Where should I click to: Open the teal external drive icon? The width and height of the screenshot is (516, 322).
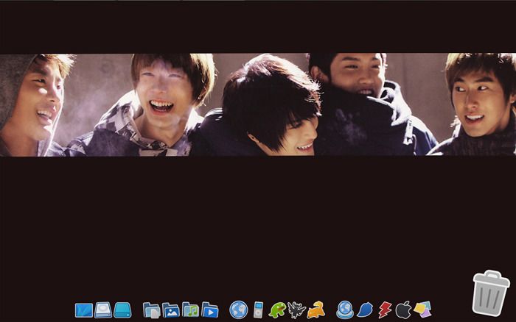click(122, 310)
